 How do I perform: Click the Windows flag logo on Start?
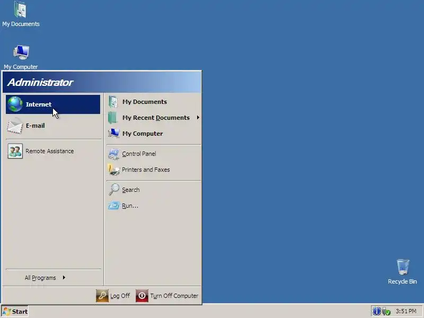(x=6, y=312)
